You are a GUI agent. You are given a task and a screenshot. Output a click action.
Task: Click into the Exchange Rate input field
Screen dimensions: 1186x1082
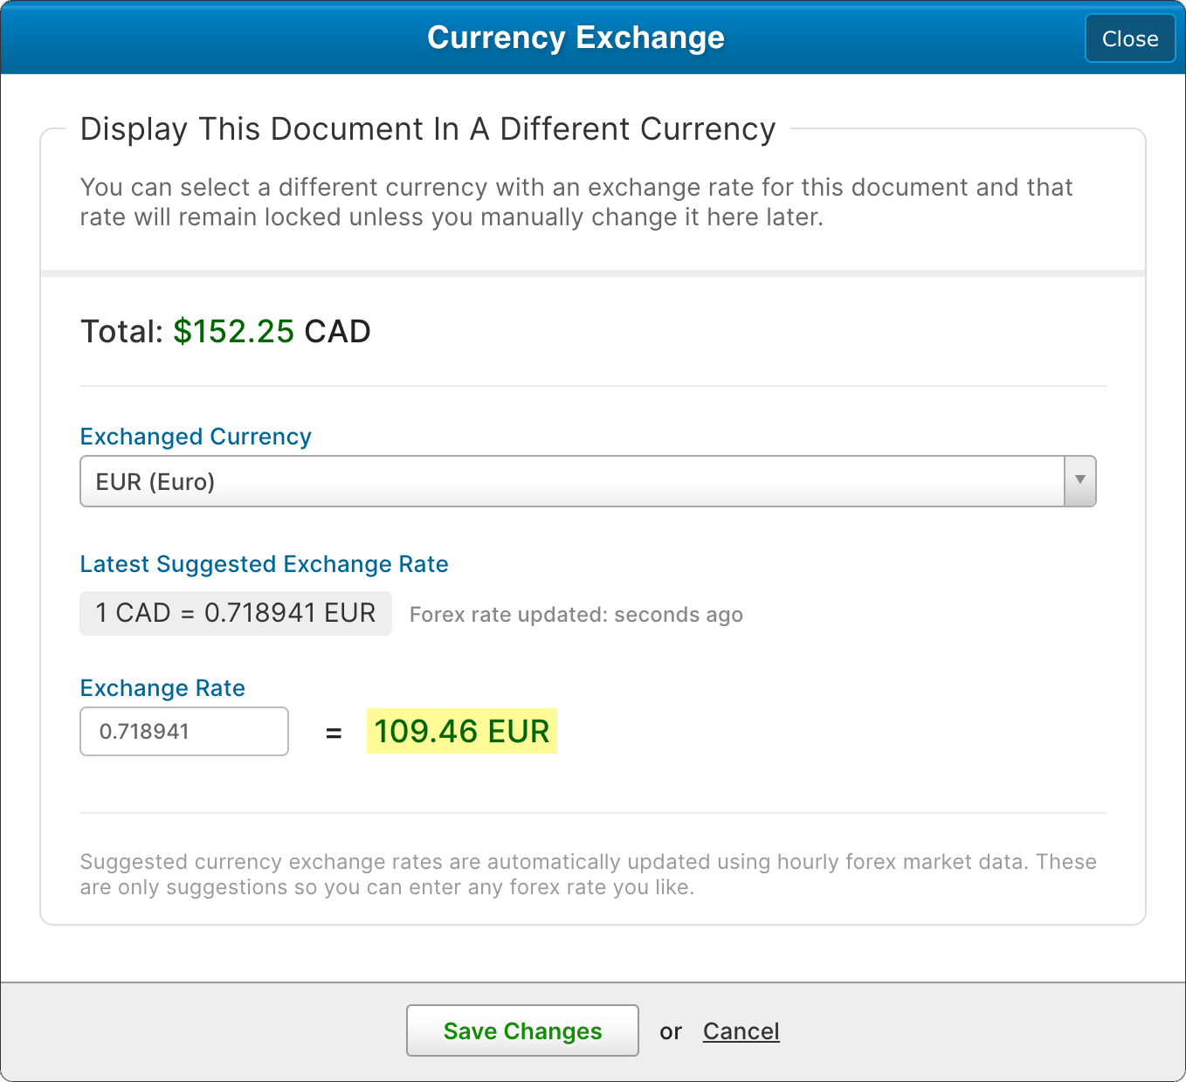click(183, 731)
